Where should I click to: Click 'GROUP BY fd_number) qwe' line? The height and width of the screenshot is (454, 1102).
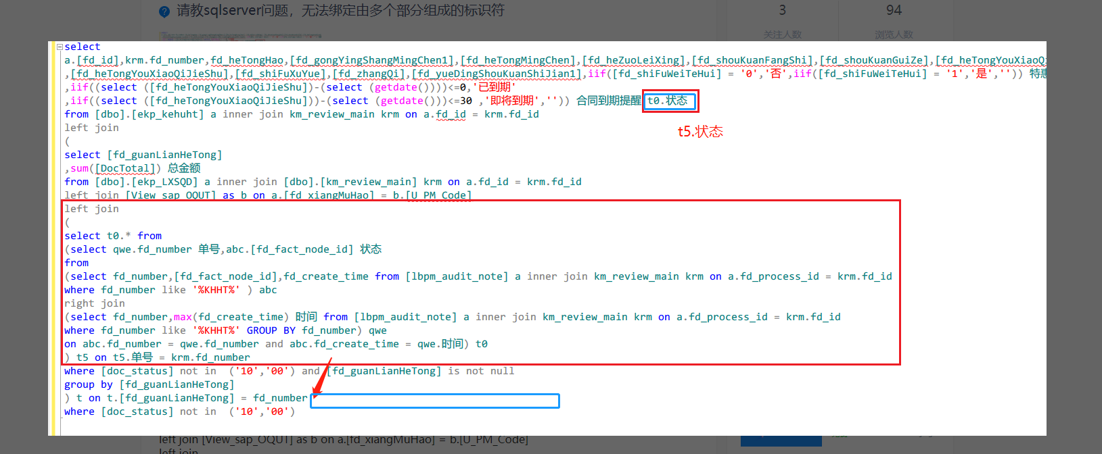225,330
